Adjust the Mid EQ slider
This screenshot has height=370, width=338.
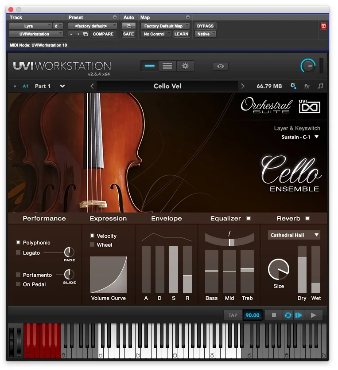(229, 272)
